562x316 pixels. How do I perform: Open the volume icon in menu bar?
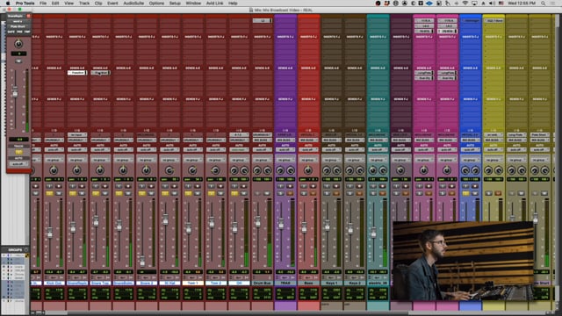coord(492,4)
